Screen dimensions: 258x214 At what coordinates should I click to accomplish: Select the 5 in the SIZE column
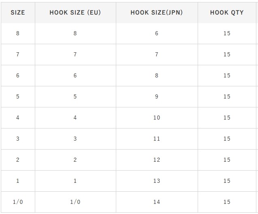coord(17,96)
